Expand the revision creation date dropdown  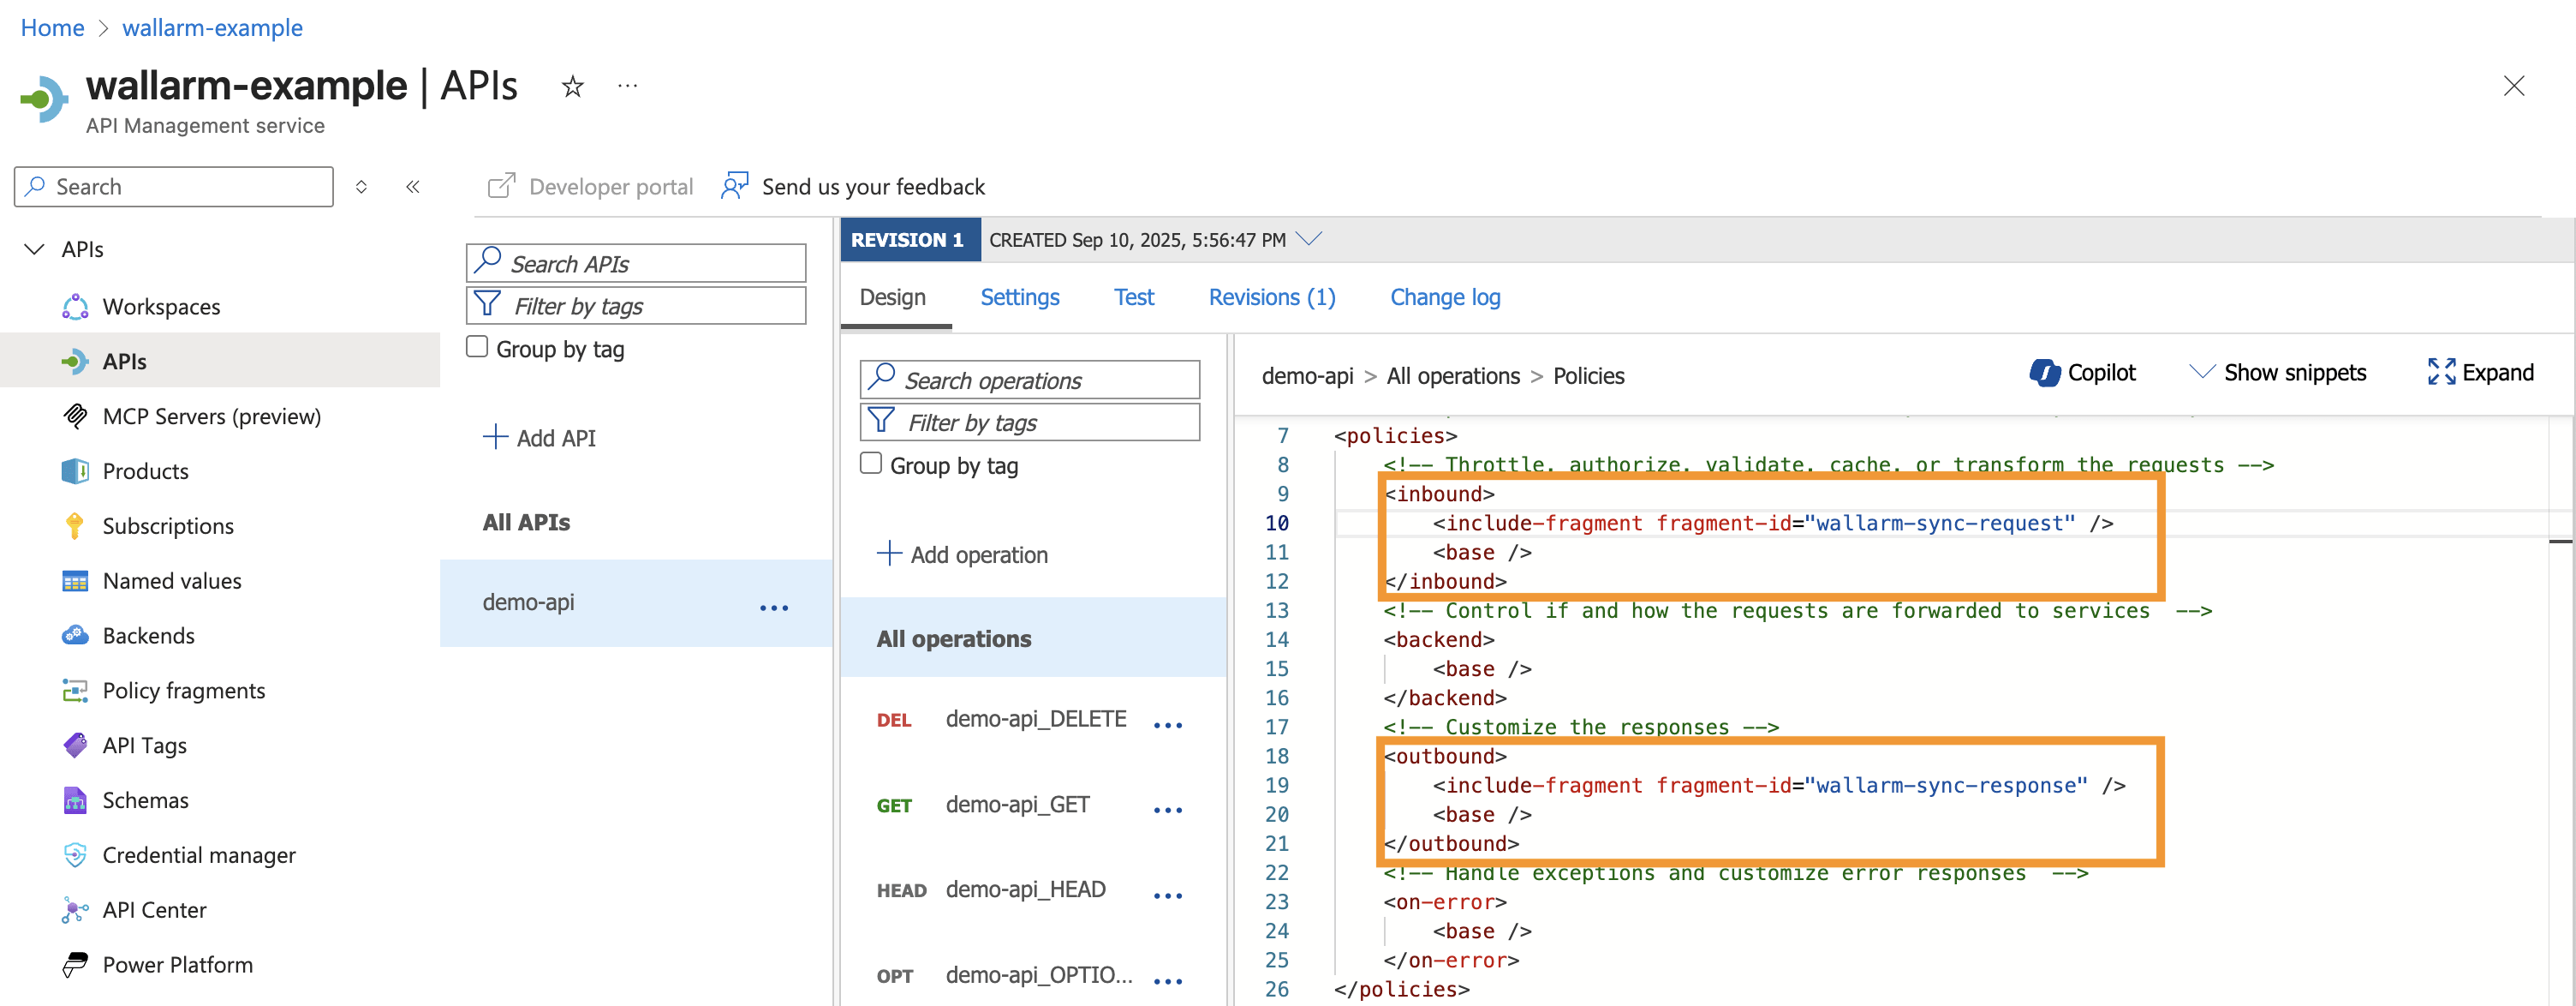[x=1310, y=239]
